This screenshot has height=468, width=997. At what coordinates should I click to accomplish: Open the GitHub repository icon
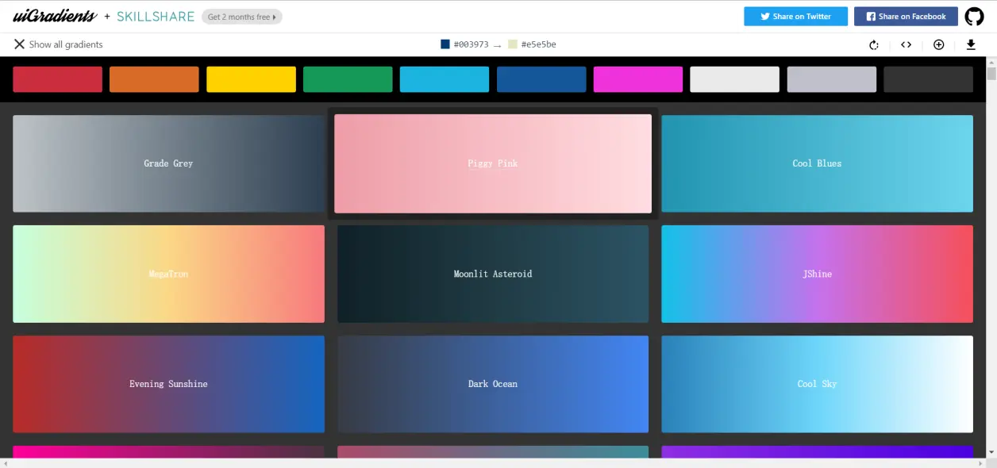pos(974,16)
